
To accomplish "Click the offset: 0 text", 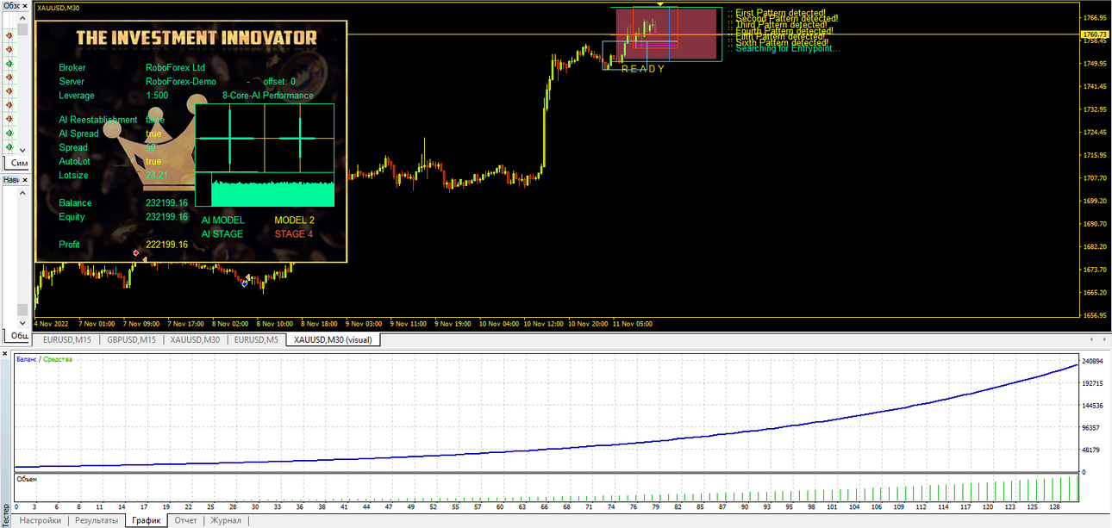I will click(279, 81).
